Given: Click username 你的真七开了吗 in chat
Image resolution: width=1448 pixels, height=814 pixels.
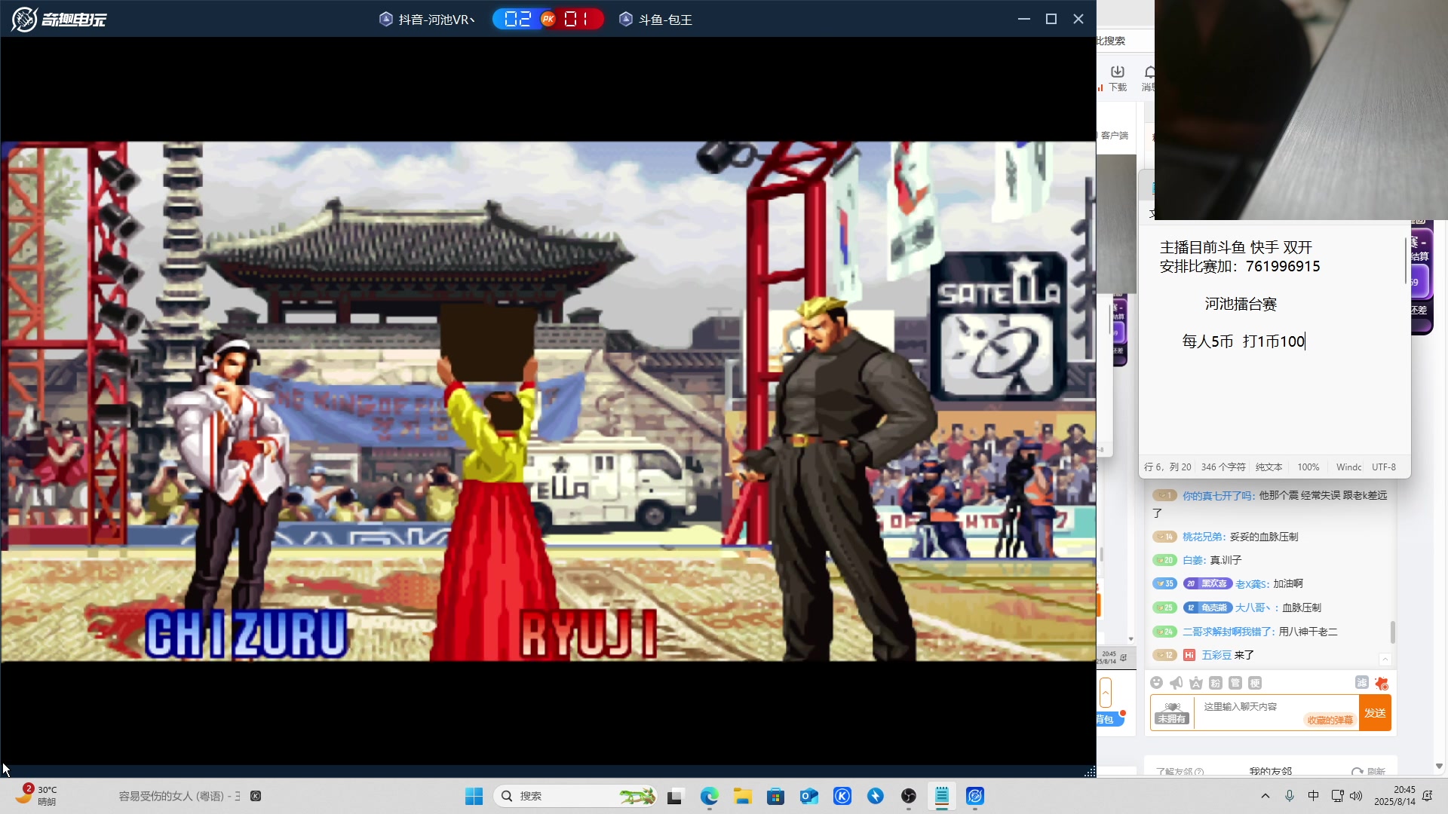Looking at the screenshot, I should [x=1218, y=495].
